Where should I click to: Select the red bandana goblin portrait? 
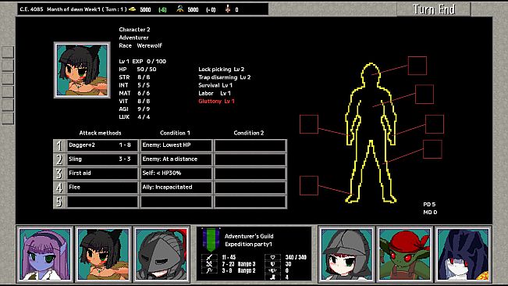coord(405,254)
